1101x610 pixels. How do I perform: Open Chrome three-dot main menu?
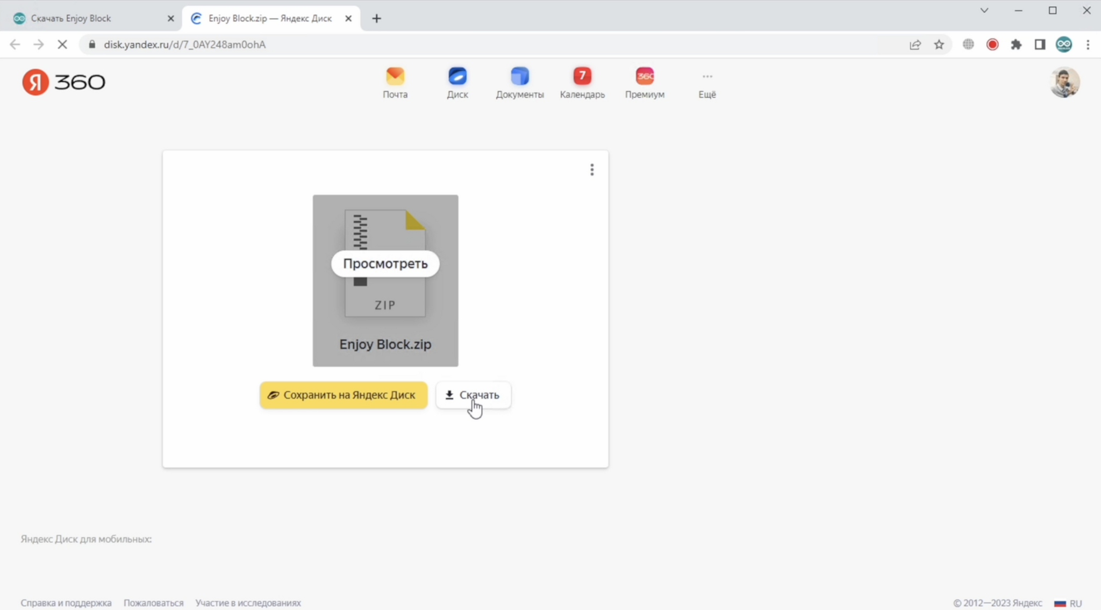tap(1088, 45)
